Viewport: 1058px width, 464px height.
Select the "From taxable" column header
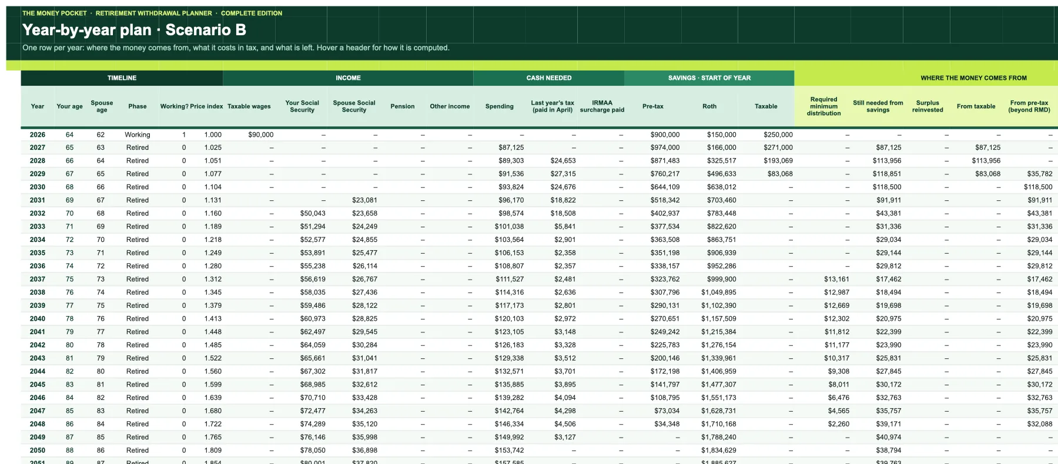(x=976, y=106)
